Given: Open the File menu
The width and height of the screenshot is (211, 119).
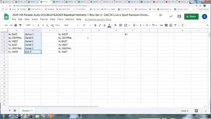Looking at the screenshot, I should (x=14, y=19).
